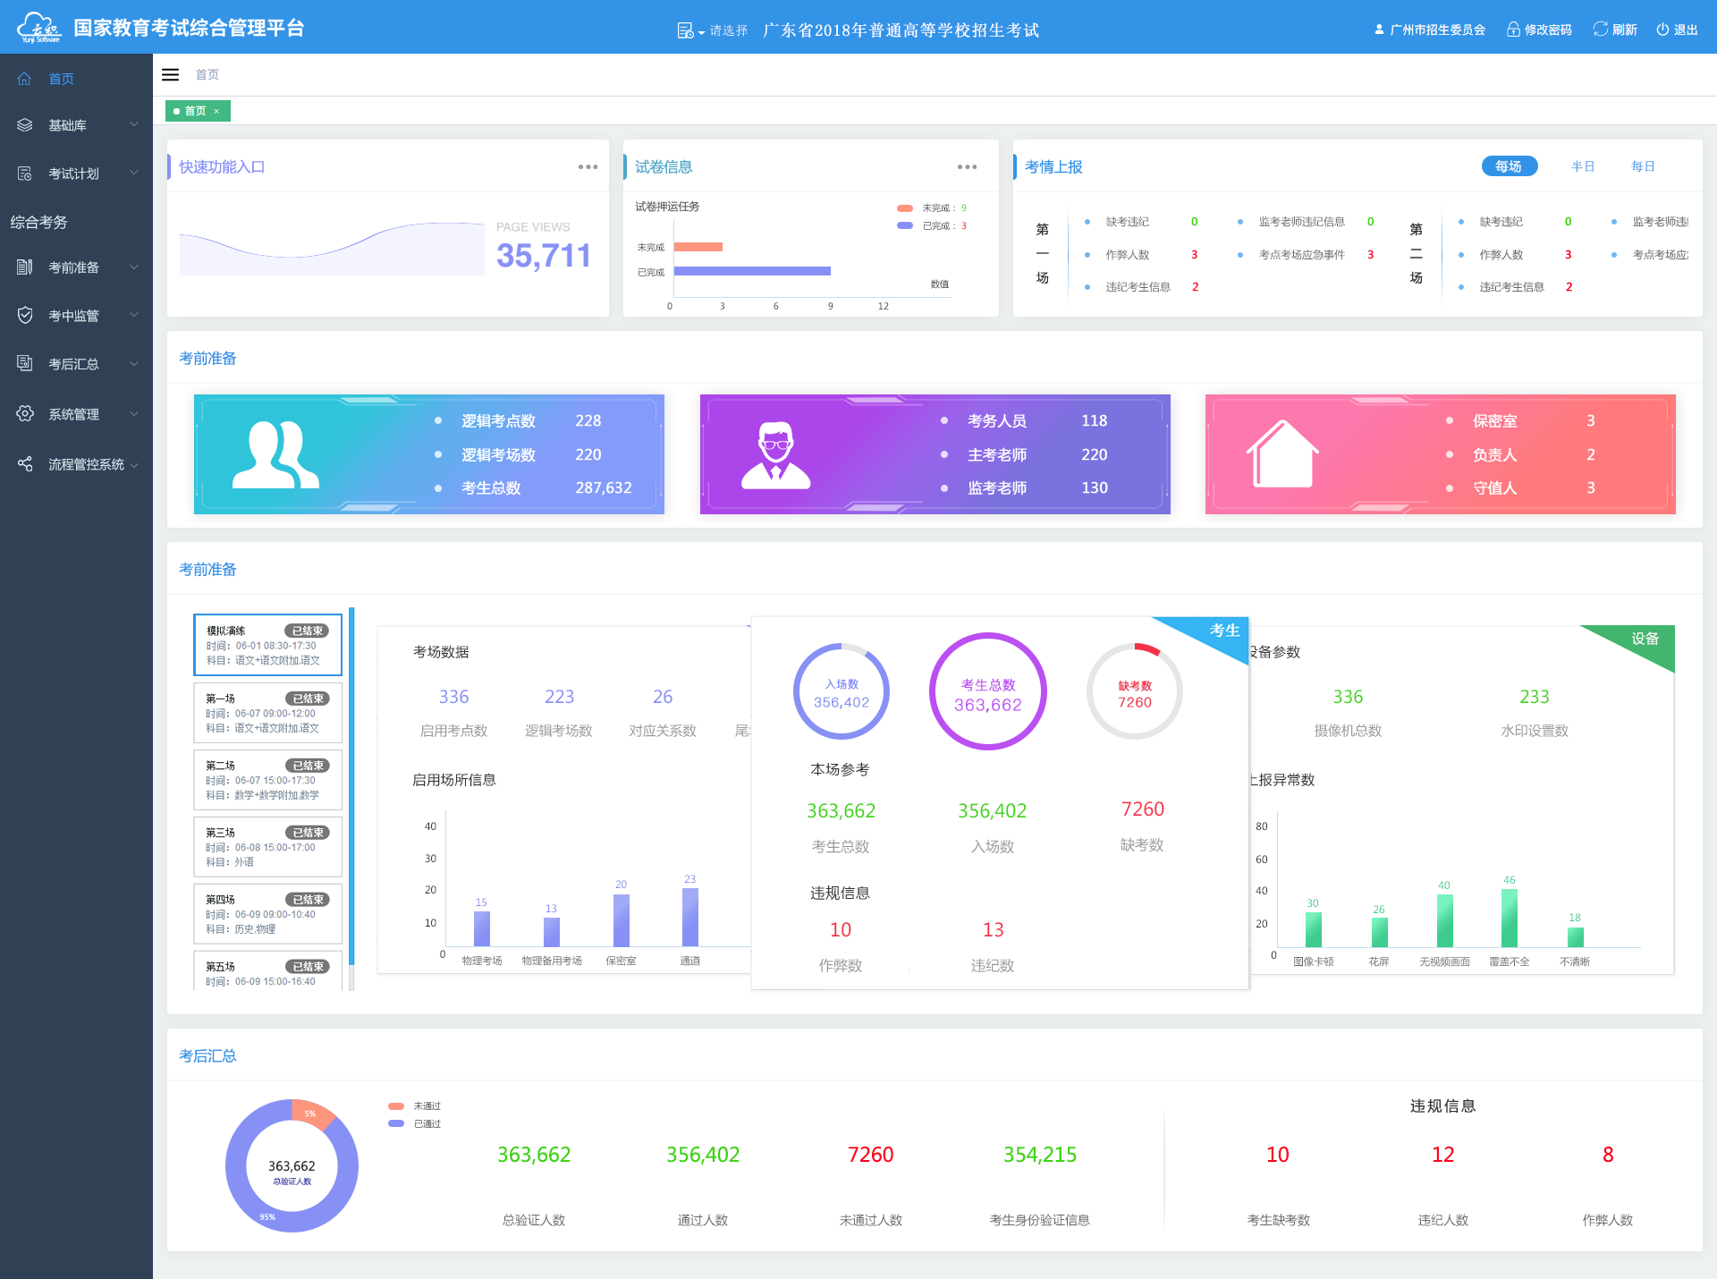The width and height of the screenshot is (1717, 1279).
Task: Click the hamburger menu collapse icon
Action: [170, 74]
